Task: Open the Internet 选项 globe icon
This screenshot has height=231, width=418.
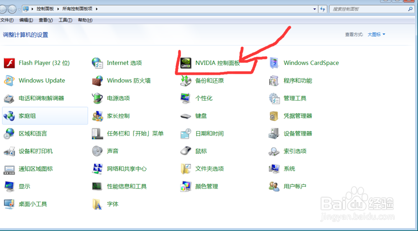Action: [x=97, y=63]
